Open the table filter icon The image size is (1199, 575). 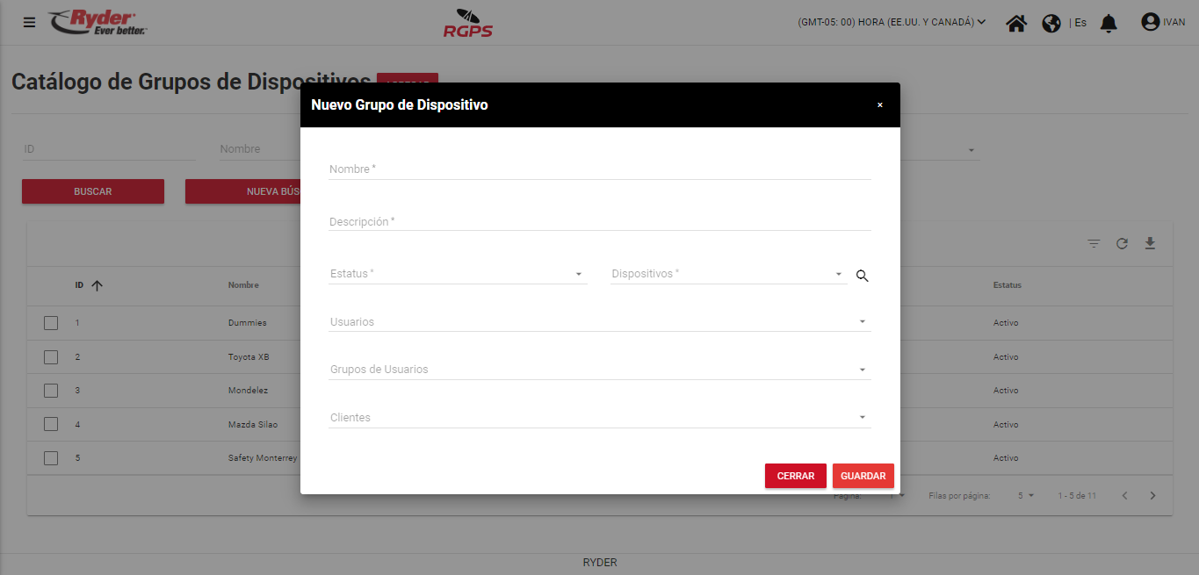click(1094, 243)
